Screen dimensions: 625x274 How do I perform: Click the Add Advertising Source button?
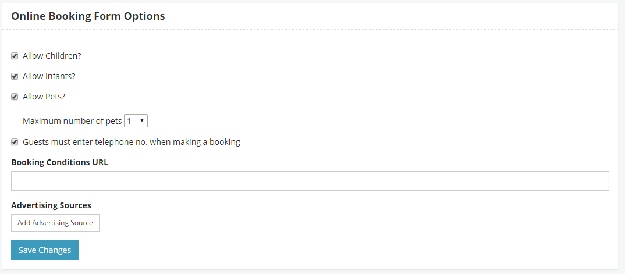click(55, 223)
